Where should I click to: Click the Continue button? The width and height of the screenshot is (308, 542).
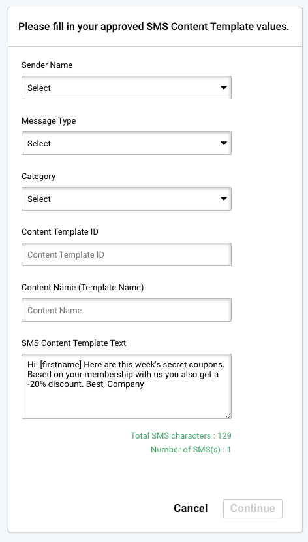click(253, 509)
